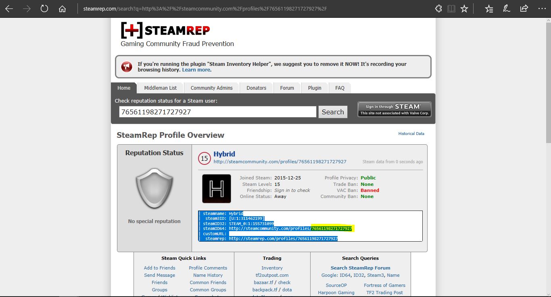This screenshot has width=551, height=297.
Task: Click the SteamRep logo
Action: coord(165,30)
